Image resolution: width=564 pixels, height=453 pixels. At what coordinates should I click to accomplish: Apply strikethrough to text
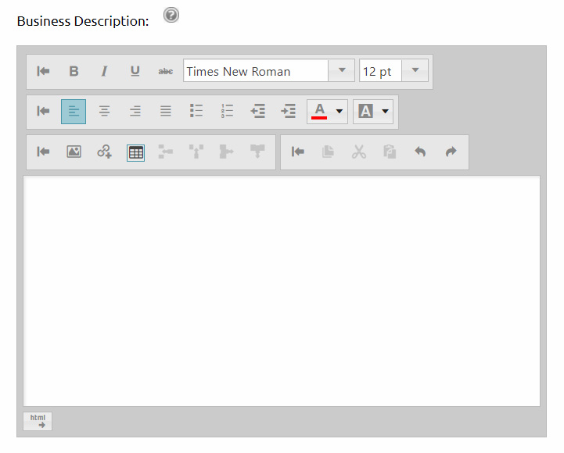click(166, 71)
